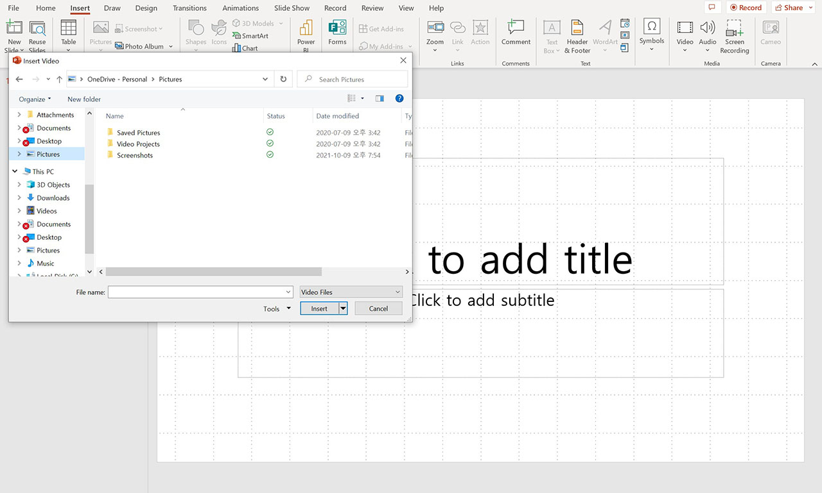Insert SmartArt from the ribbon
Screen dimensions: 822x493
pyautogui.click(x=250, y=36)
